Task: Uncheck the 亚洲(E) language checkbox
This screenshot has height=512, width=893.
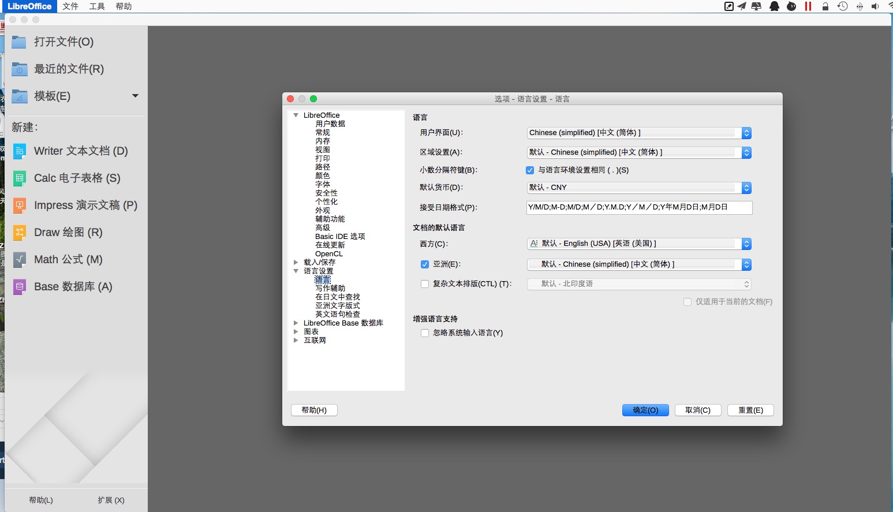Action: pyautogui.click(x=425, y=264)
